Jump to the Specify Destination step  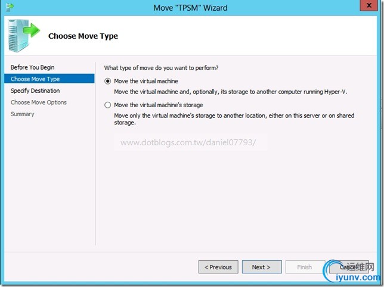35,91
